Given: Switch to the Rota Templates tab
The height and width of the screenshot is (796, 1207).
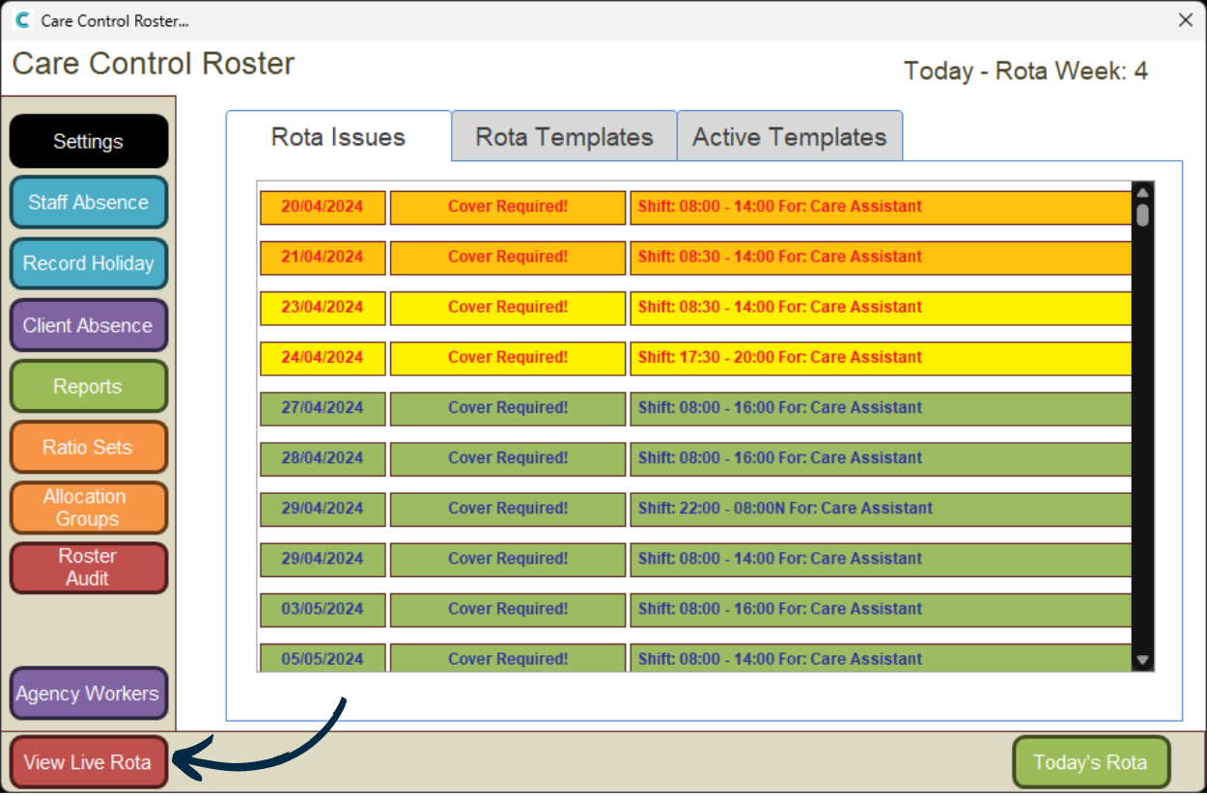Looking at the screenshot, I should [x=564, y=137].
